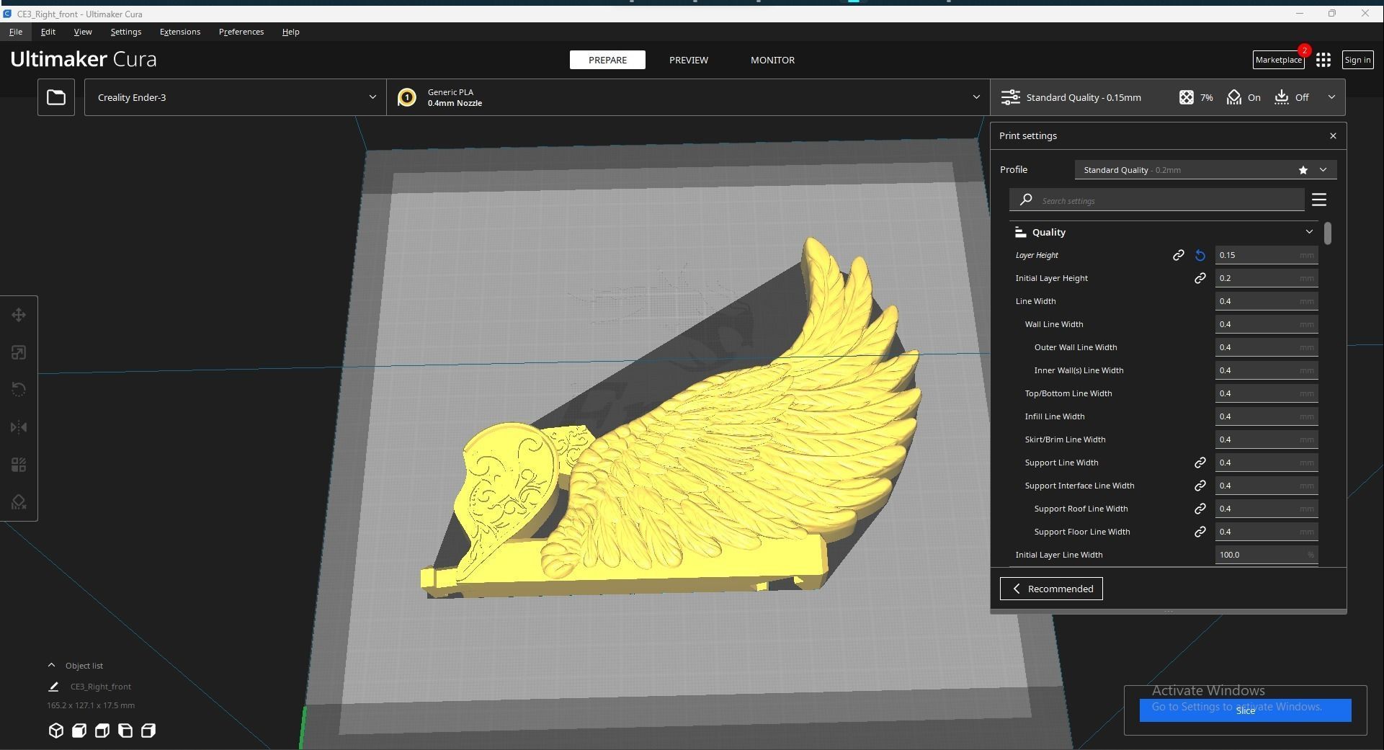Open the Marketplace
1384x750 pixels.
click(1279, 60)
